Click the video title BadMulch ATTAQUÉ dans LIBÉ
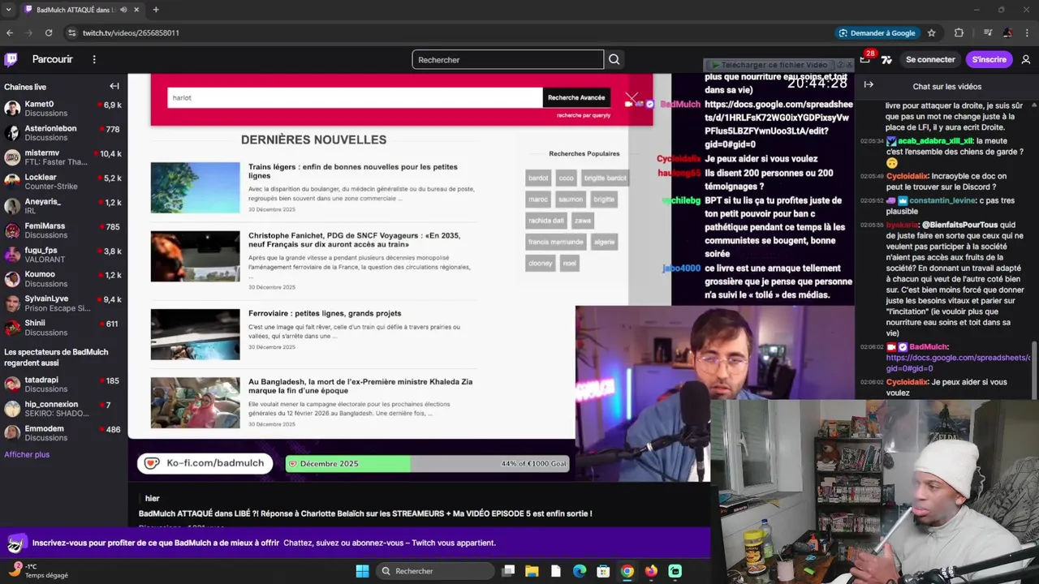This screenshot has height=584, width=1039. click(x=365, y=513)
